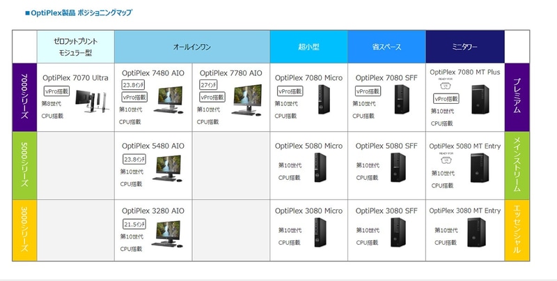Click the vPro搭載 badge for OptiPlex 7080 MT Plus

pos(446,99)
